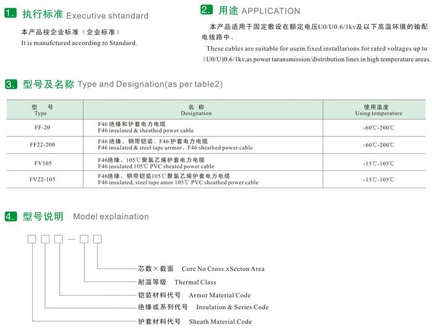Screen dimensions: 432x334
Task: Click the green number 1 badge
Action: pyautogui.click(x=10, y=14)
